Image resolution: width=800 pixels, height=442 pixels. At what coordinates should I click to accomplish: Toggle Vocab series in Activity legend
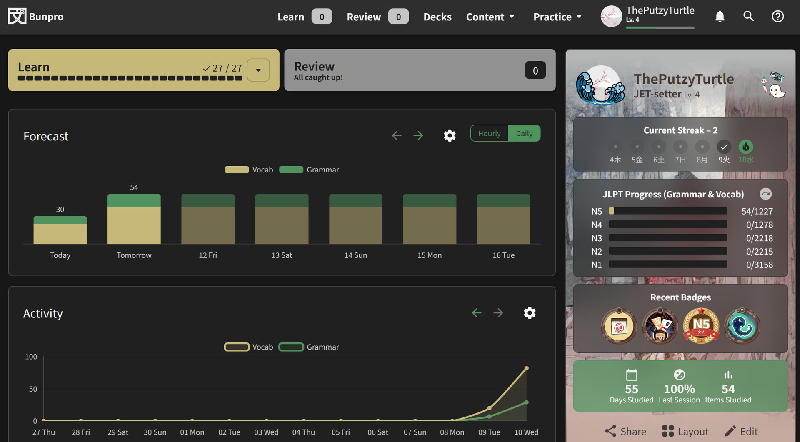pos(249,347)
